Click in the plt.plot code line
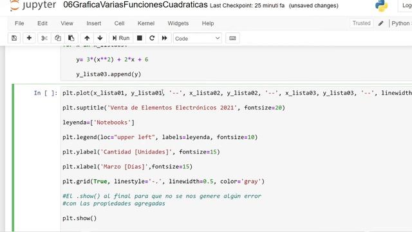Viewport: 412px width, 232px height. (x=237, y=93)
